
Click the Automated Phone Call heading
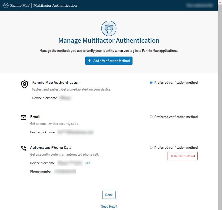click(50, 148)
